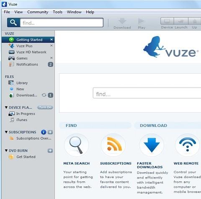The width and height of the screenshot is (201, 199).
Task: Click the Up toolbar button
Action: tap(195, 21)
